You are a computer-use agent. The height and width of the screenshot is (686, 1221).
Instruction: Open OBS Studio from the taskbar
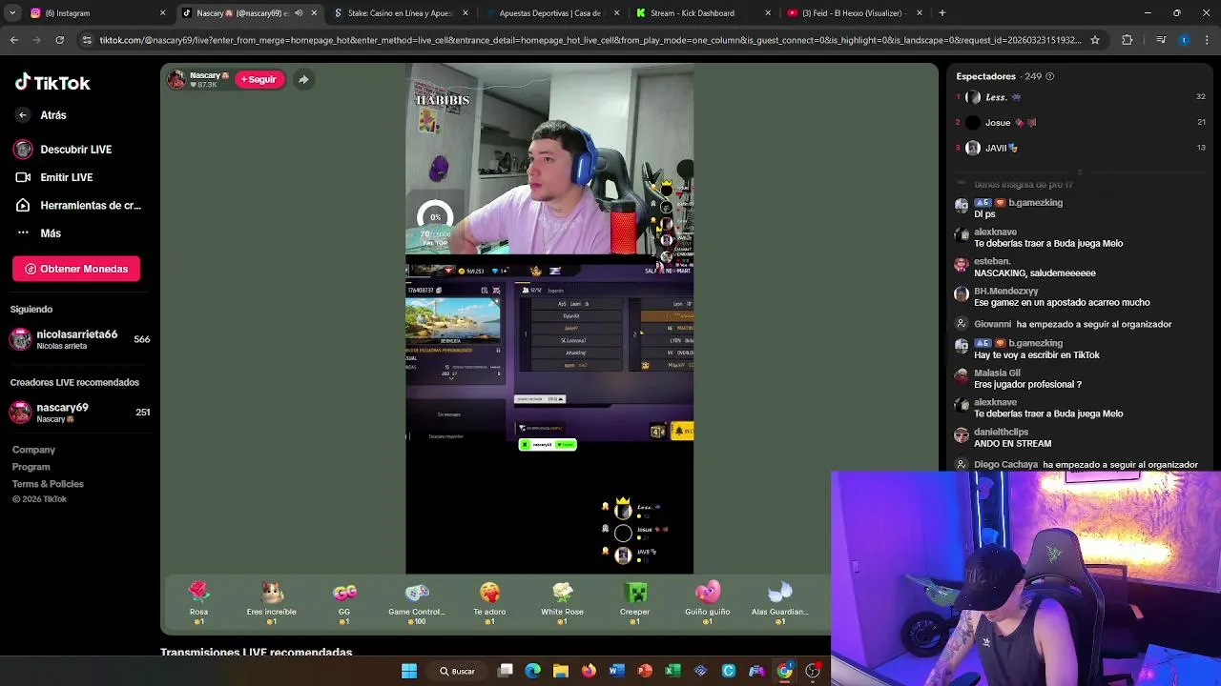tap(813, 672)
